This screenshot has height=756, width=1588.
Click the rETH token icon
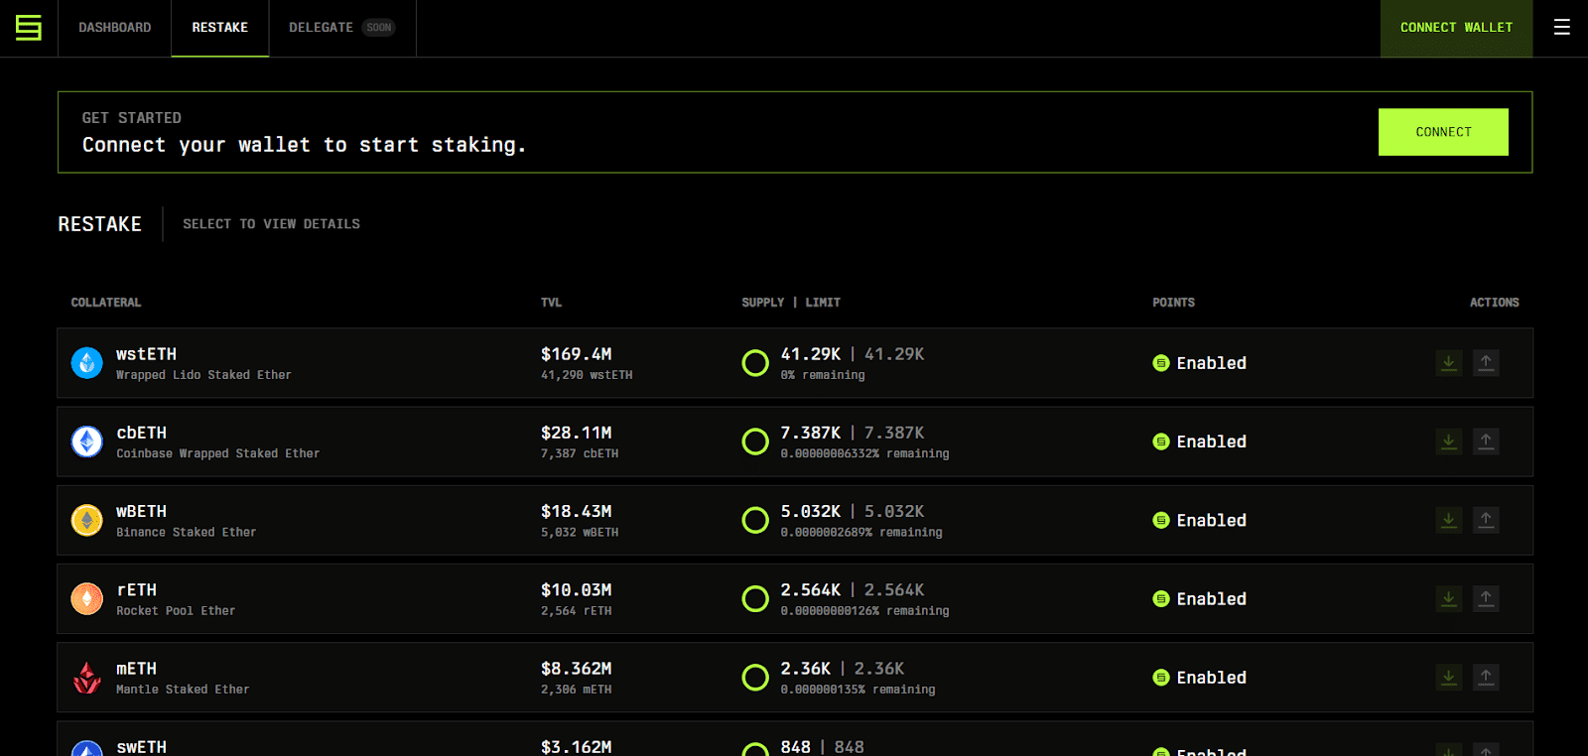coord(87,598)
